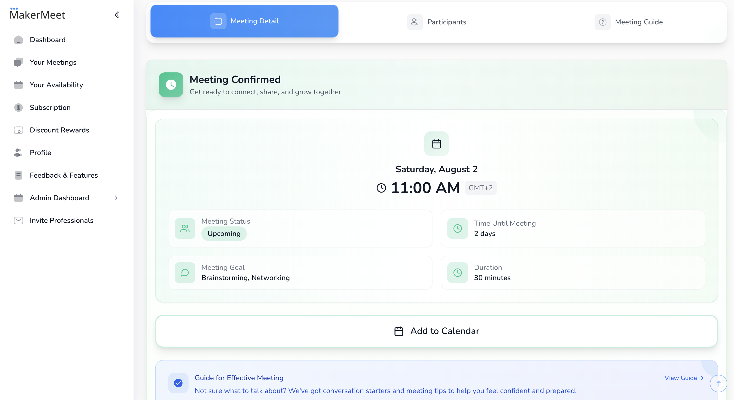Click the Upcoming status badge

[224, 234]
